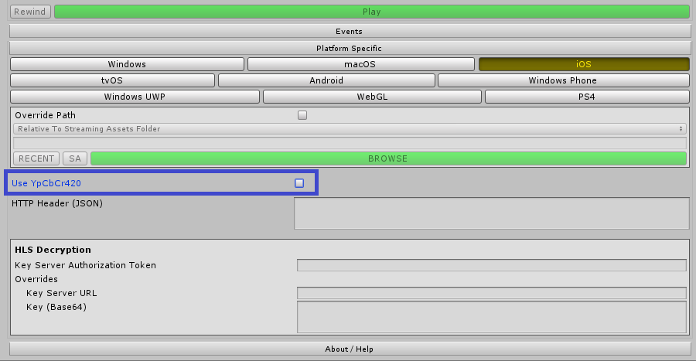
Task: Click the RECENT files button
Action: point(36,158)
